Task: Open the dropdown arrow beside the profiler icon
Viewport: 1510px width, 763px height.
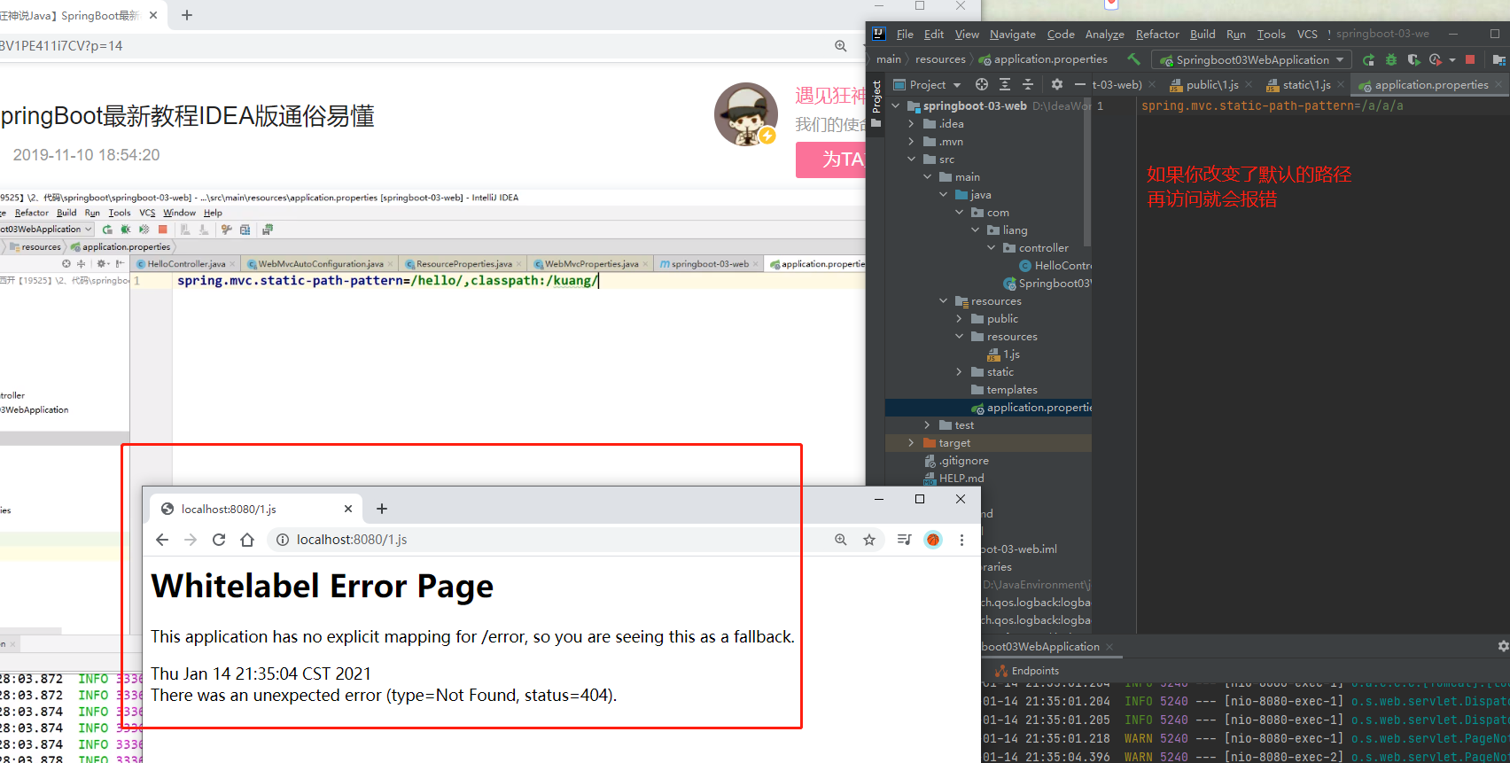Action: [1452, 60]
